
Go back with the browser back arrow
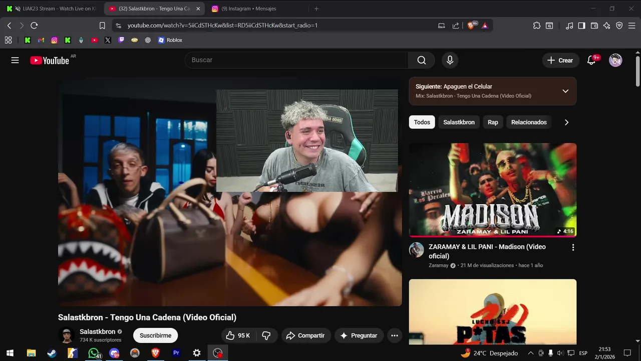(x=9, y=25)
